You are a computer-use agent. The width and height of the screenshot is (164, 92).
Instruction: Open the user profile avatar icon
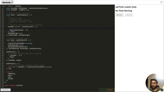click(x=161, y=2)
